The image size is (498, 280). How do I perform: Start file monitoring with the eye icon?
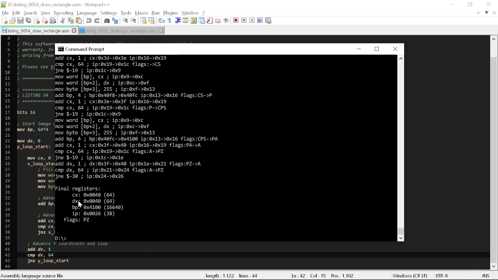pyautogui.click(x=226, y=20)
